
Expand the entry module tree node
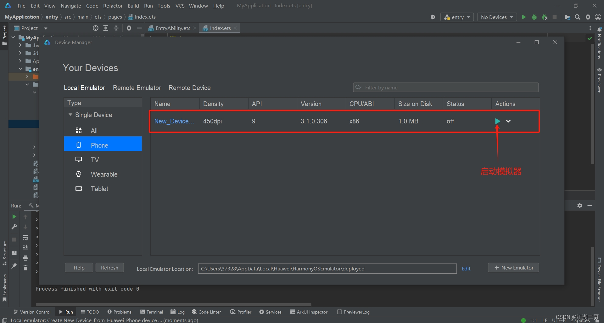[20, 69]
